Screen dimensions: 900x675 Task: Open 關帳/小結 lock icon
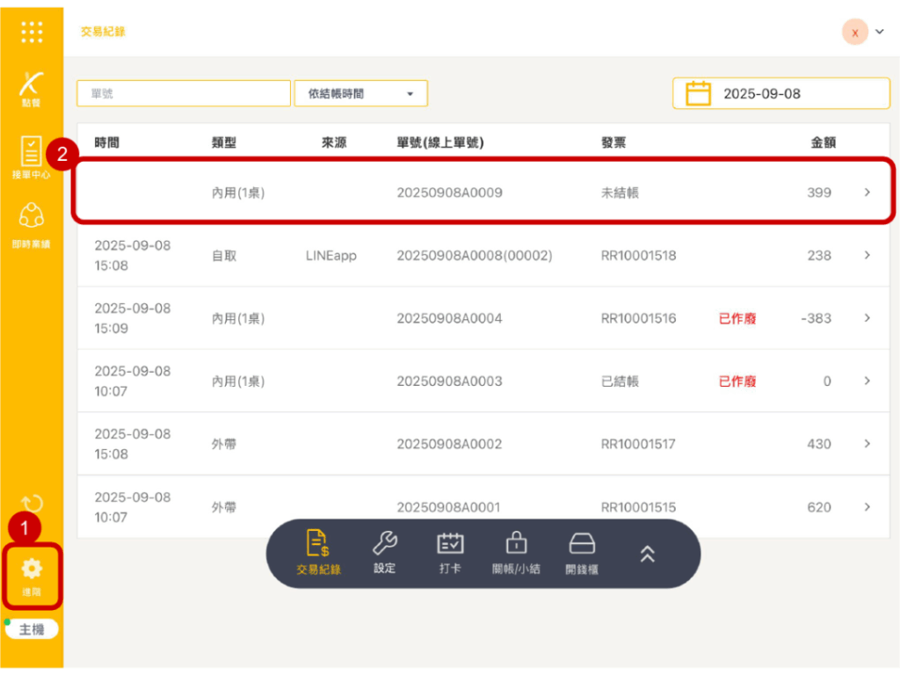pos(516,553)
